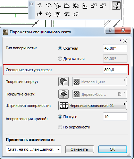Select the Add to polygon tool
The height and width of the screenshot is (159, 134).
[94, 6]
